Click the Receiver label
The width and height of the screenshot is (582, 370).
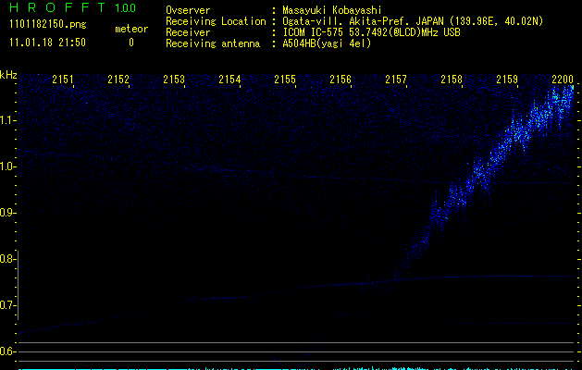(x=188, y=32)
